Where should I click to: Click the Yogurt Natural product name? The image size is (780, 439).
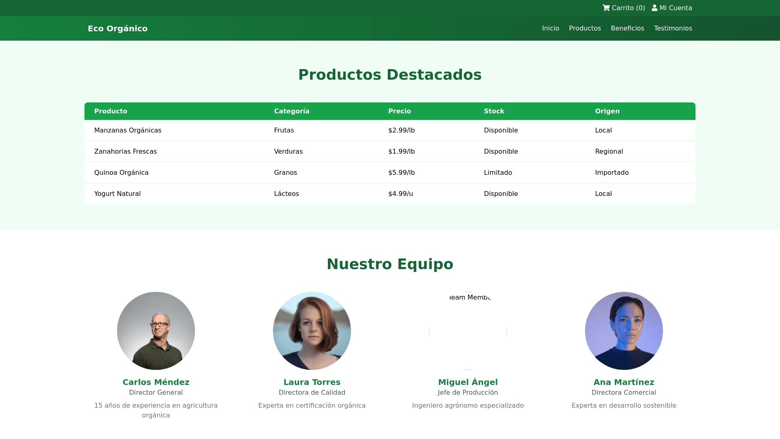(x=117, y=194)
